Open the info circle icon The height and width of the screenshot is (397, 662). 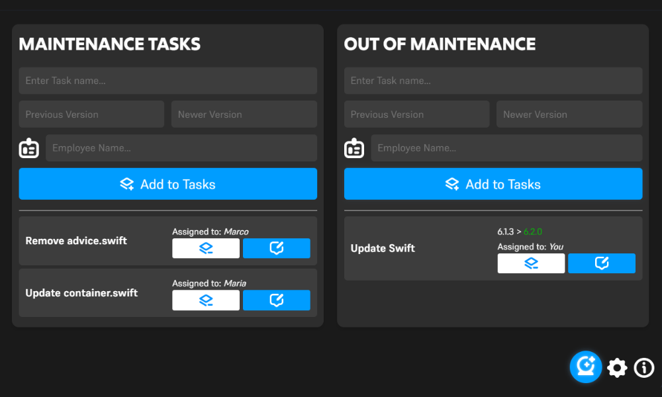(x=644, y=368)
